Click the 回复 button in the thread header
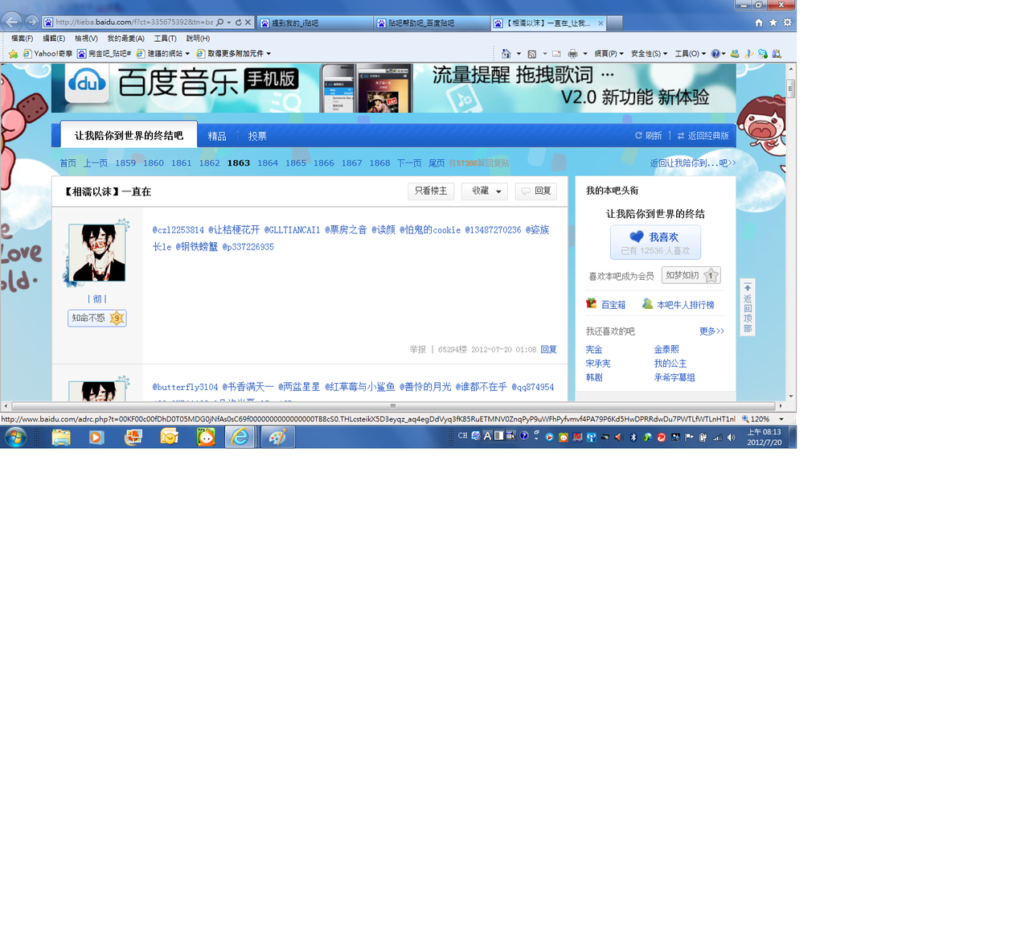Image resolution: width=1029 pixels, height=946 pixels. 536,191
